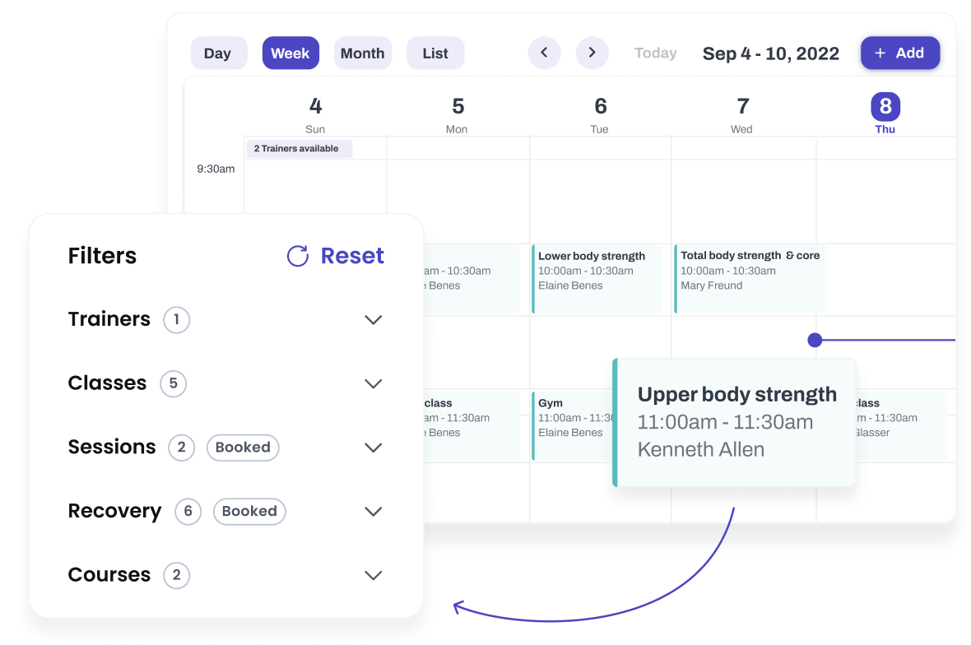
Task: Switch to Month view
Action: pyautogui.click(x=362, y=53)
